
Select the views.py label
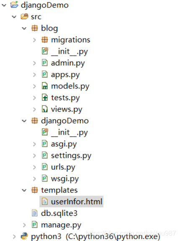point(67,109)
